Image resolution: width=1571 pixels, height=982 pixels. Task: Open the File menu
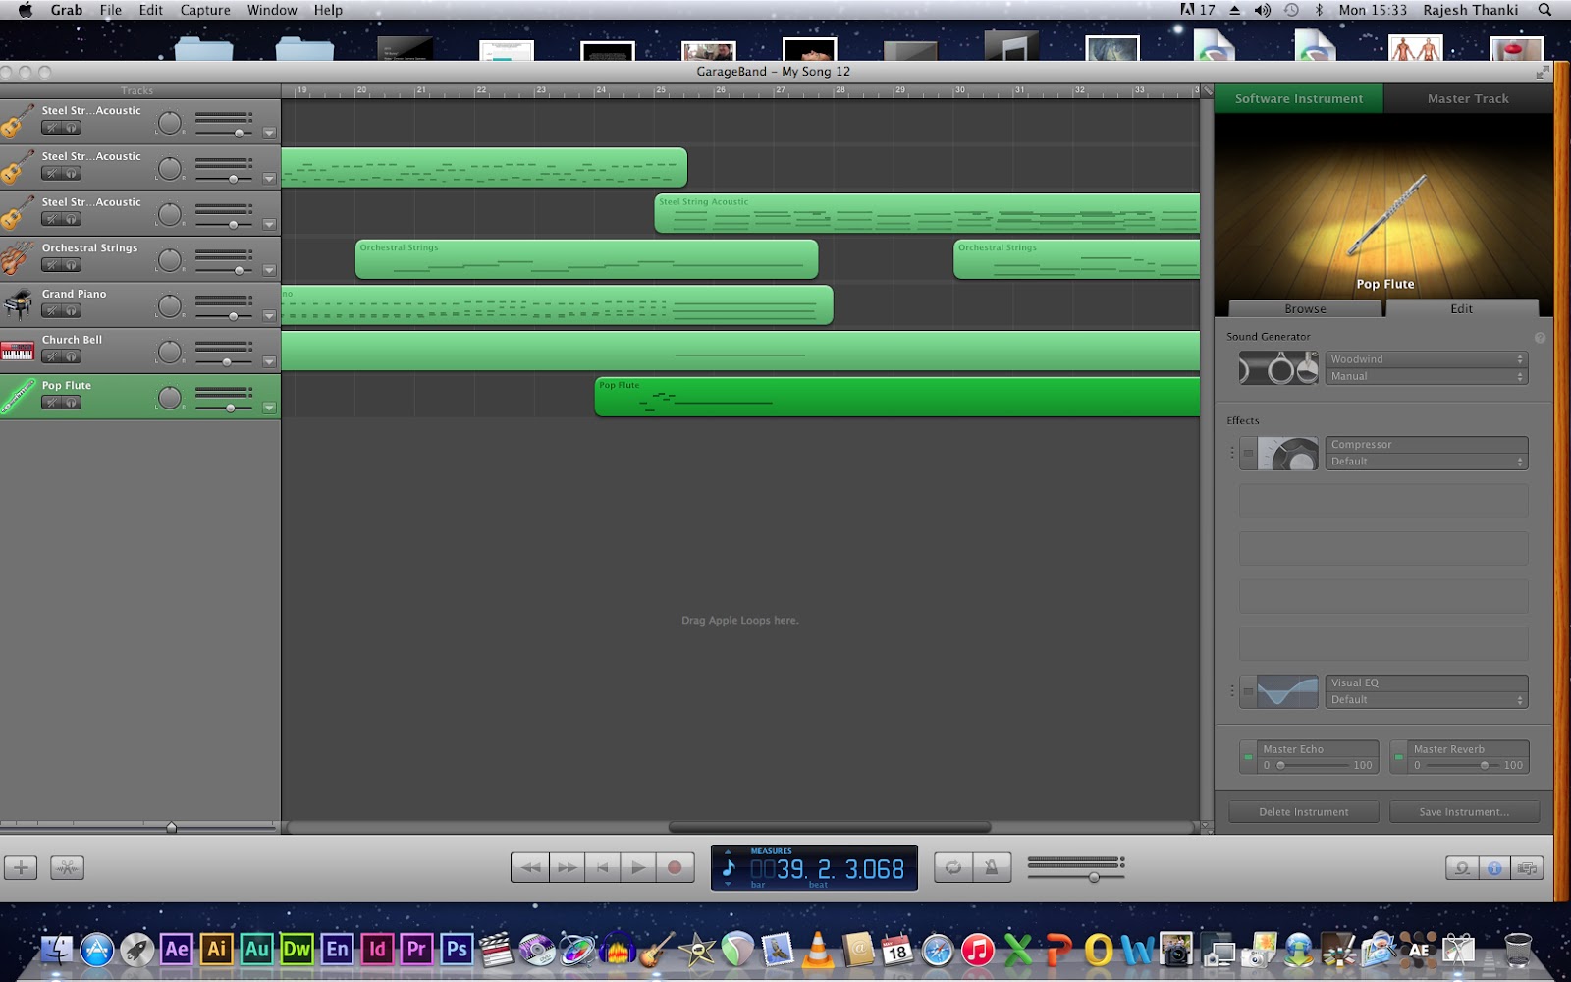(111, 10)
